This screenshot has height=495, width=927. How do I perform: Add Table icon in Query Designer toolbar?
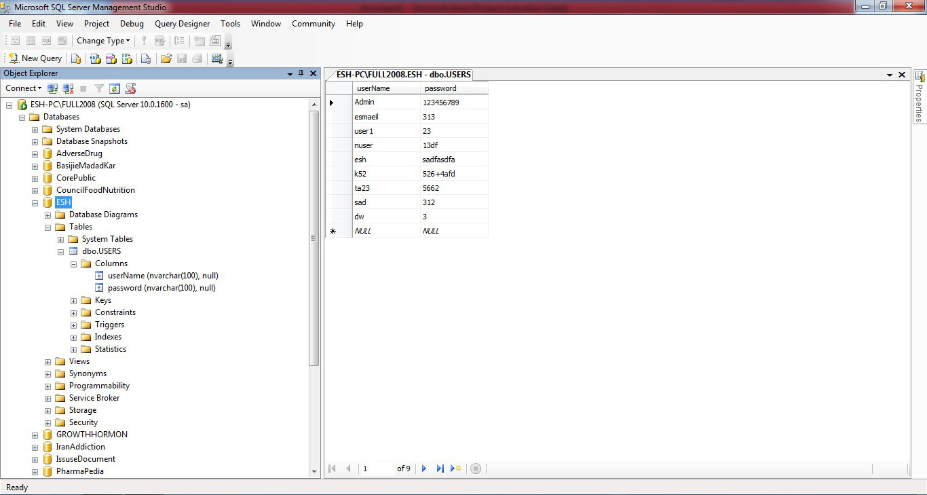200,41
